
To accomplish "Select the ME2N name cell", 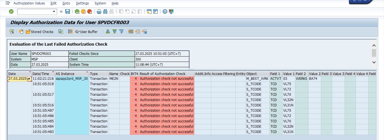I will pyautogui.click(x=114, y=79).
